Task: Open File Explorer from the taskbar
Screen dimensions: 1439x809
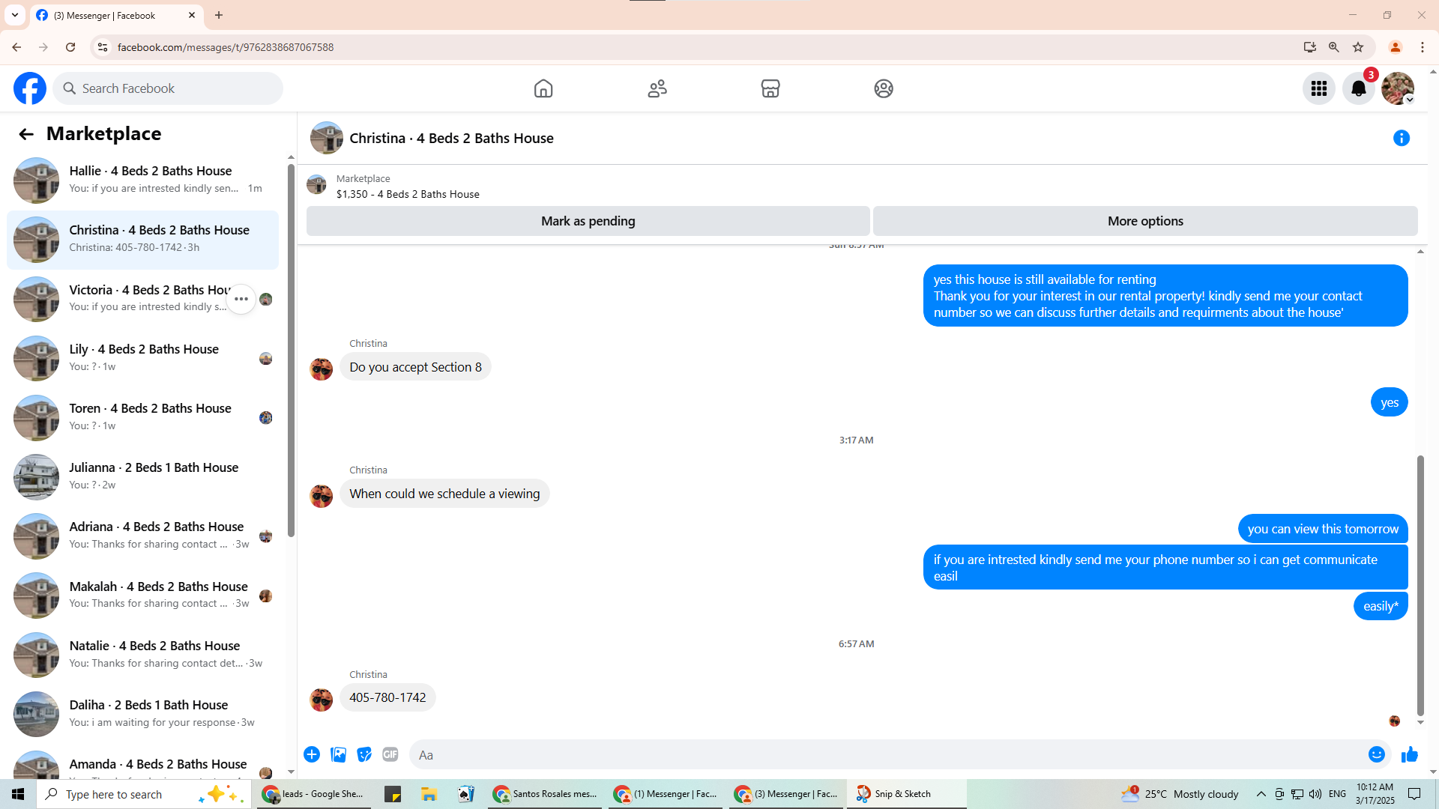Action: [x=429, y=794]
